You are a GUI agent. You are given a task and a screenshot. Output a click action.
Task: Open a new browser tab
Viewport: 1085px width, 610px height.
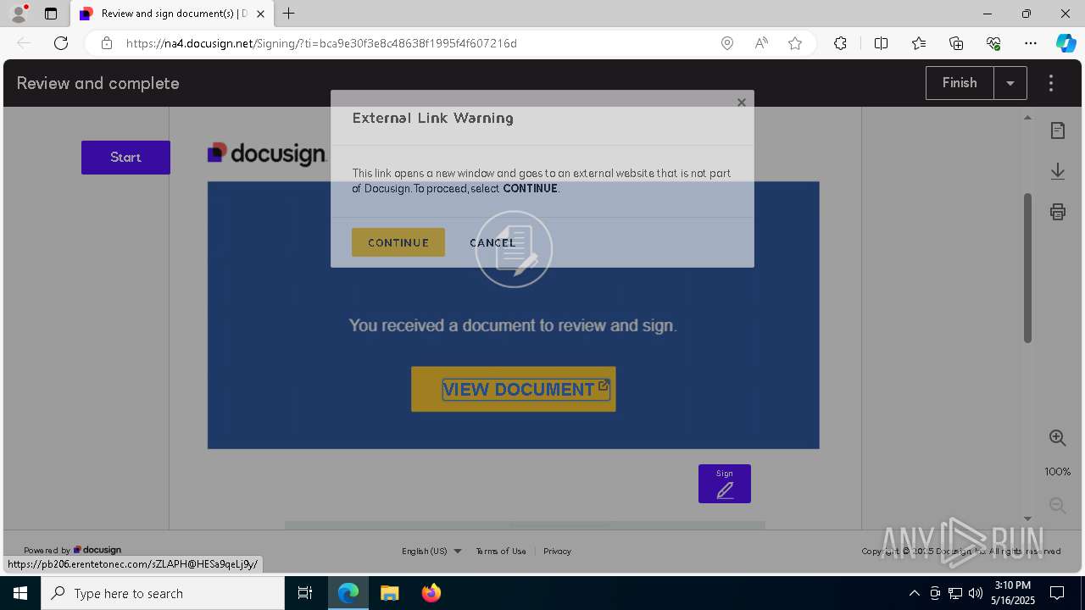[x=289, y=14]
